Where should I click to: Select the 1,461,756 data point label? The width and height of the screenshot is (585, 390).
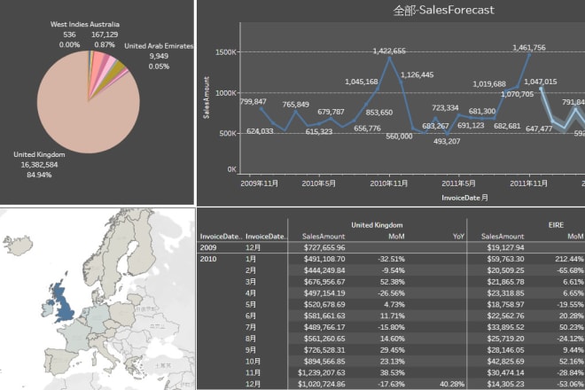point(528,47)
